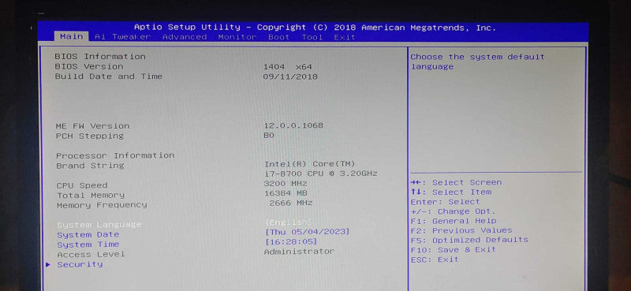Click the F10: Save & Exit hint

point(453,249)
